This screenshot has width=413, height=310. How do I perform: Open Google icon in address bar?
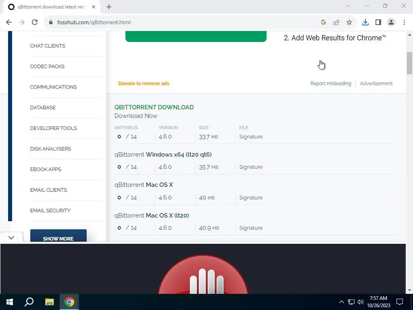(323, 23)
